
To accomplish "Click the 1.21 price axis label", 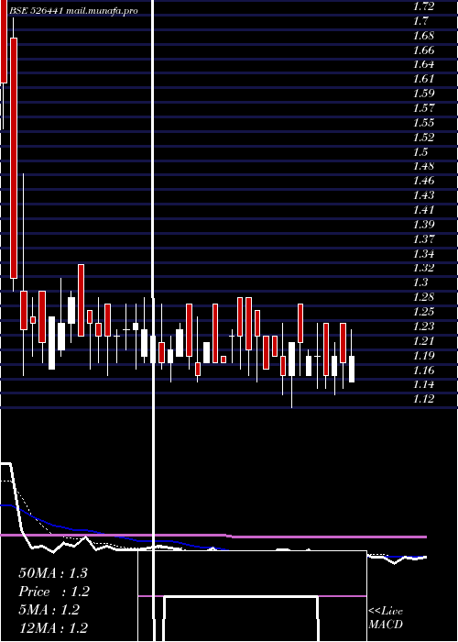I will [x=423, y=340].
